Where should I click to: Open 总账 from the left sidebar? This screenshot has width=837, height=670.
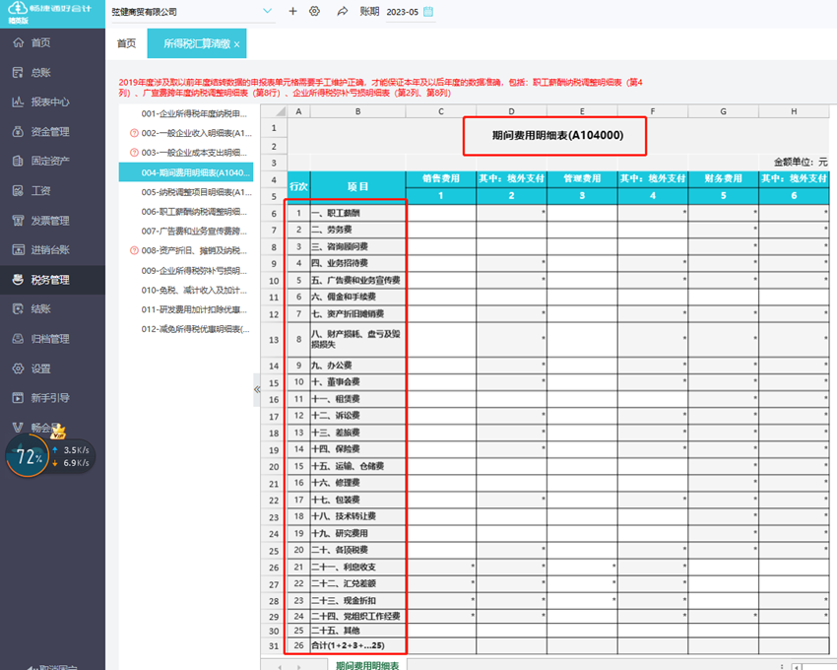click(40, 72)
